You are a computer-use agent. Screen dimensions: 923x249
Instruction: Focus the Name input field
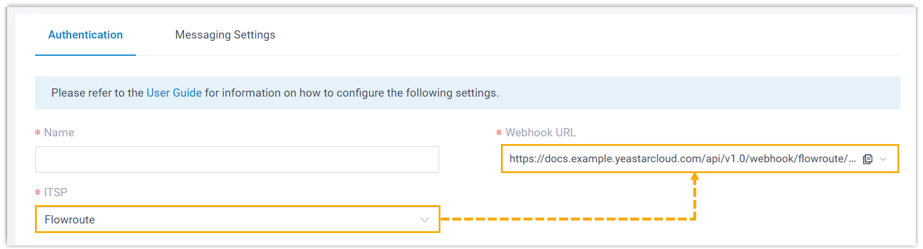point(237,159)
